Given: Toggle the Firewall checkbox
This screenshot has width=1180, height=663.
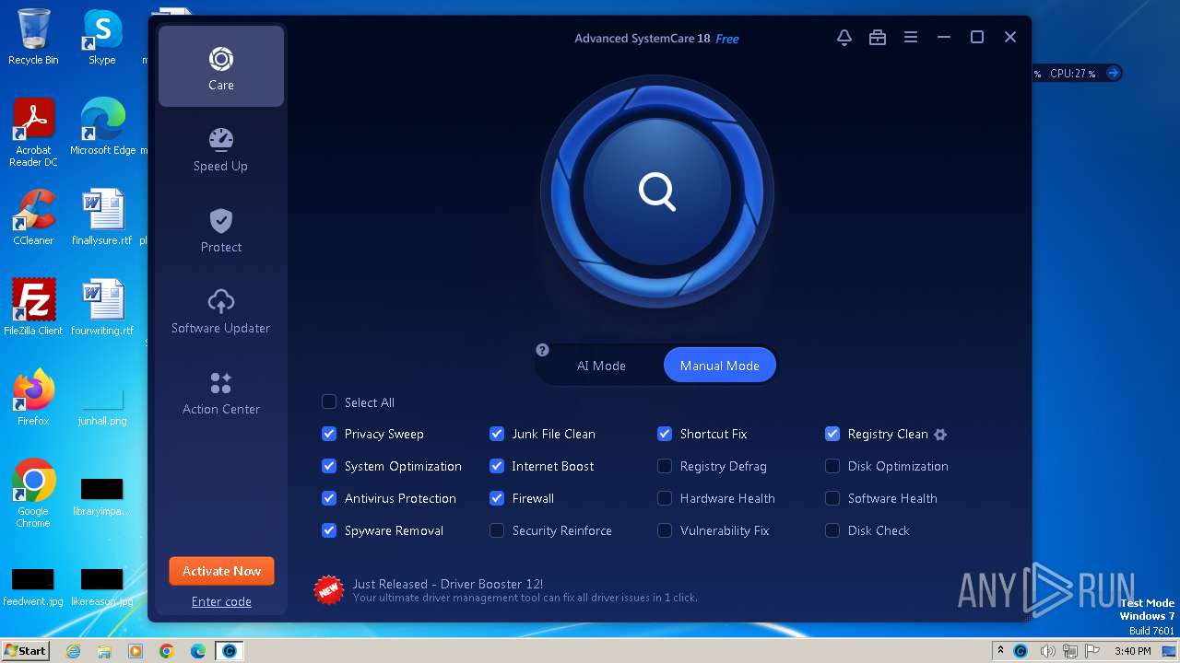Looking at the screenshot, I should coord(497,498).
